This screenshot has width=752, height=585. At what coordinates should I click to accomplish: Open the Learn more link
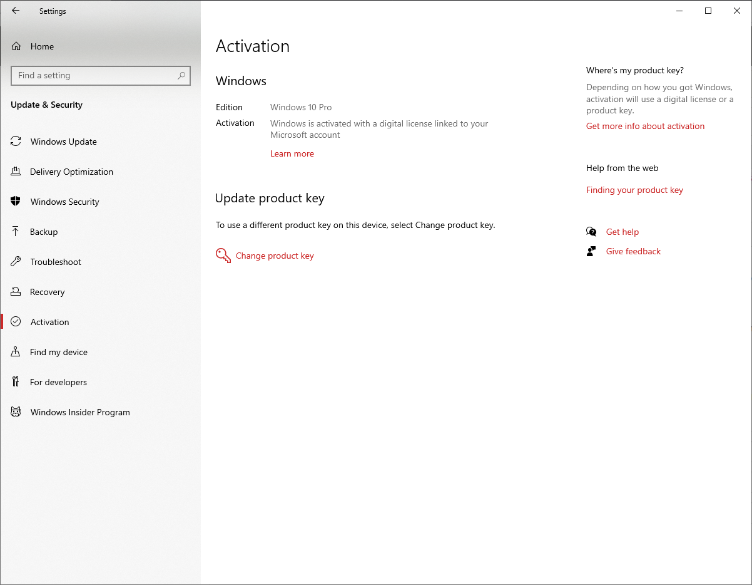292,153
